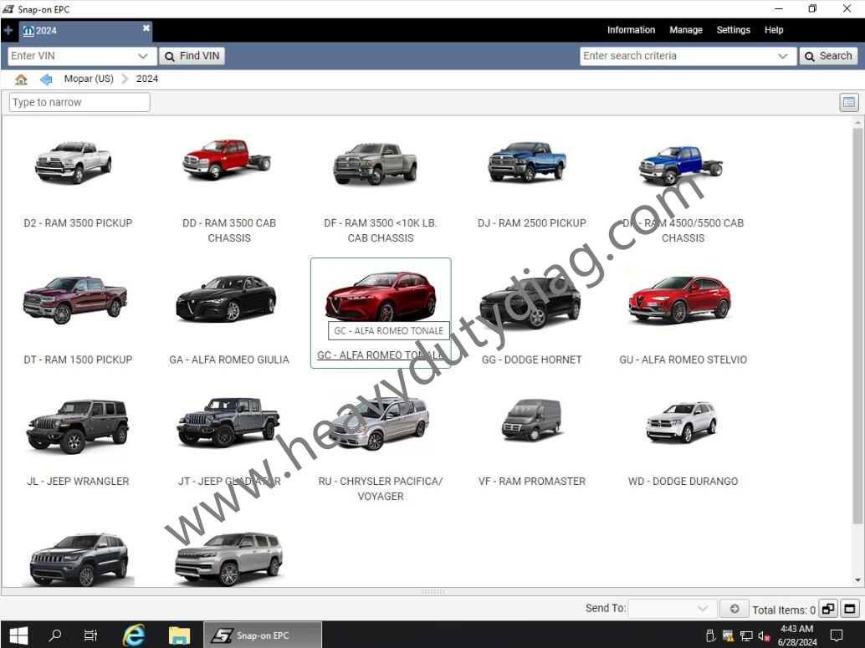Open the restore-window panel icon near Total Items
This screenshot has width=865, height=648.
tap(828, 609)
